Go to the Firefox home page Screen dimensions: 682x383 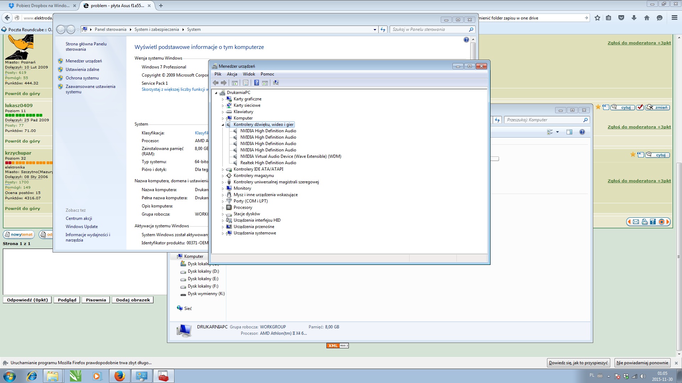[647, 18]
